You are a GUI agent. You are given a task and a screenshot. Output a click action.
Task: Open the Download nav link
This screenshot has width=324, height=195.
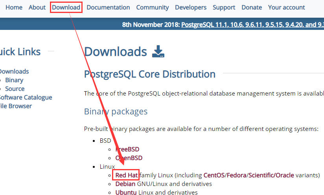pos(66,7)
